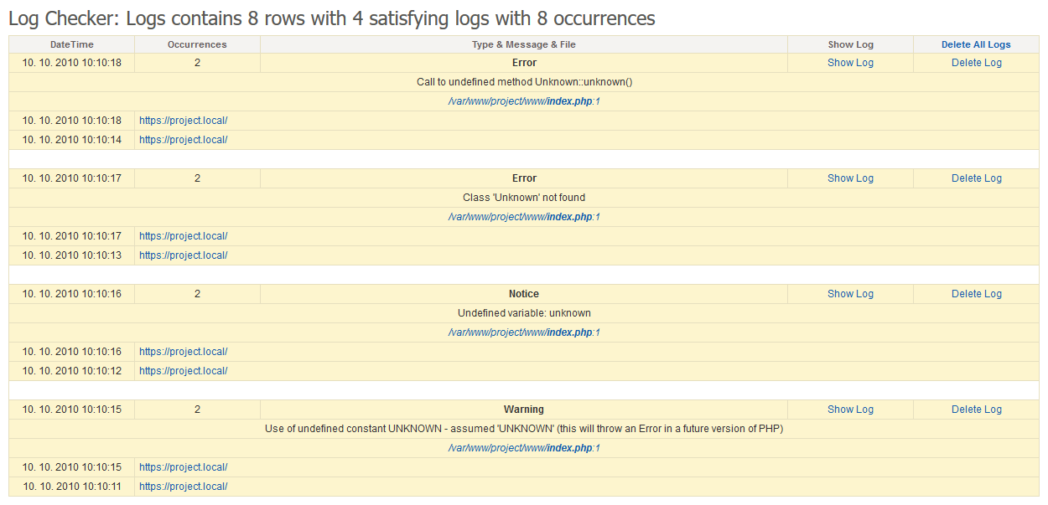Delete log for 'Call to undefined method' error

tap(976, 63)
